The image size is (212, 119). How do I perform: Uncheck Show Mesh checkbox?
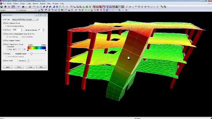(x=4, y=61)
